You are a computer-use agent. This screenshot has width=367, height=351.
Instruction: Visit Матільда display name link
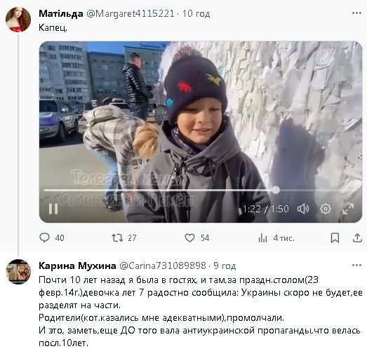[61, 13]
